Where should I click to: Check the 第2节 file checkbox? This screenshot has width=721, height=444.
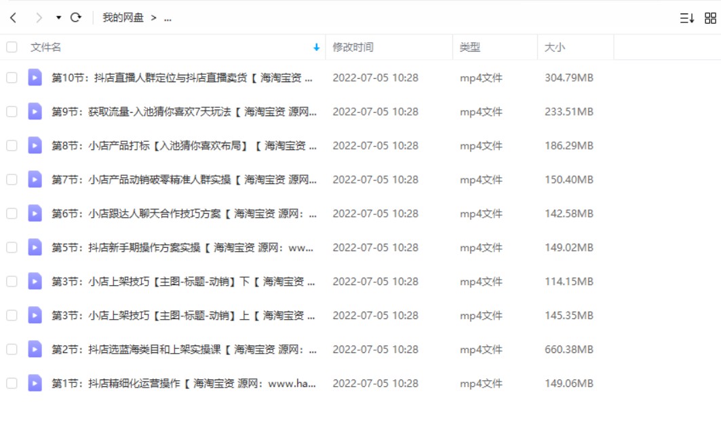tap(12, 349)
